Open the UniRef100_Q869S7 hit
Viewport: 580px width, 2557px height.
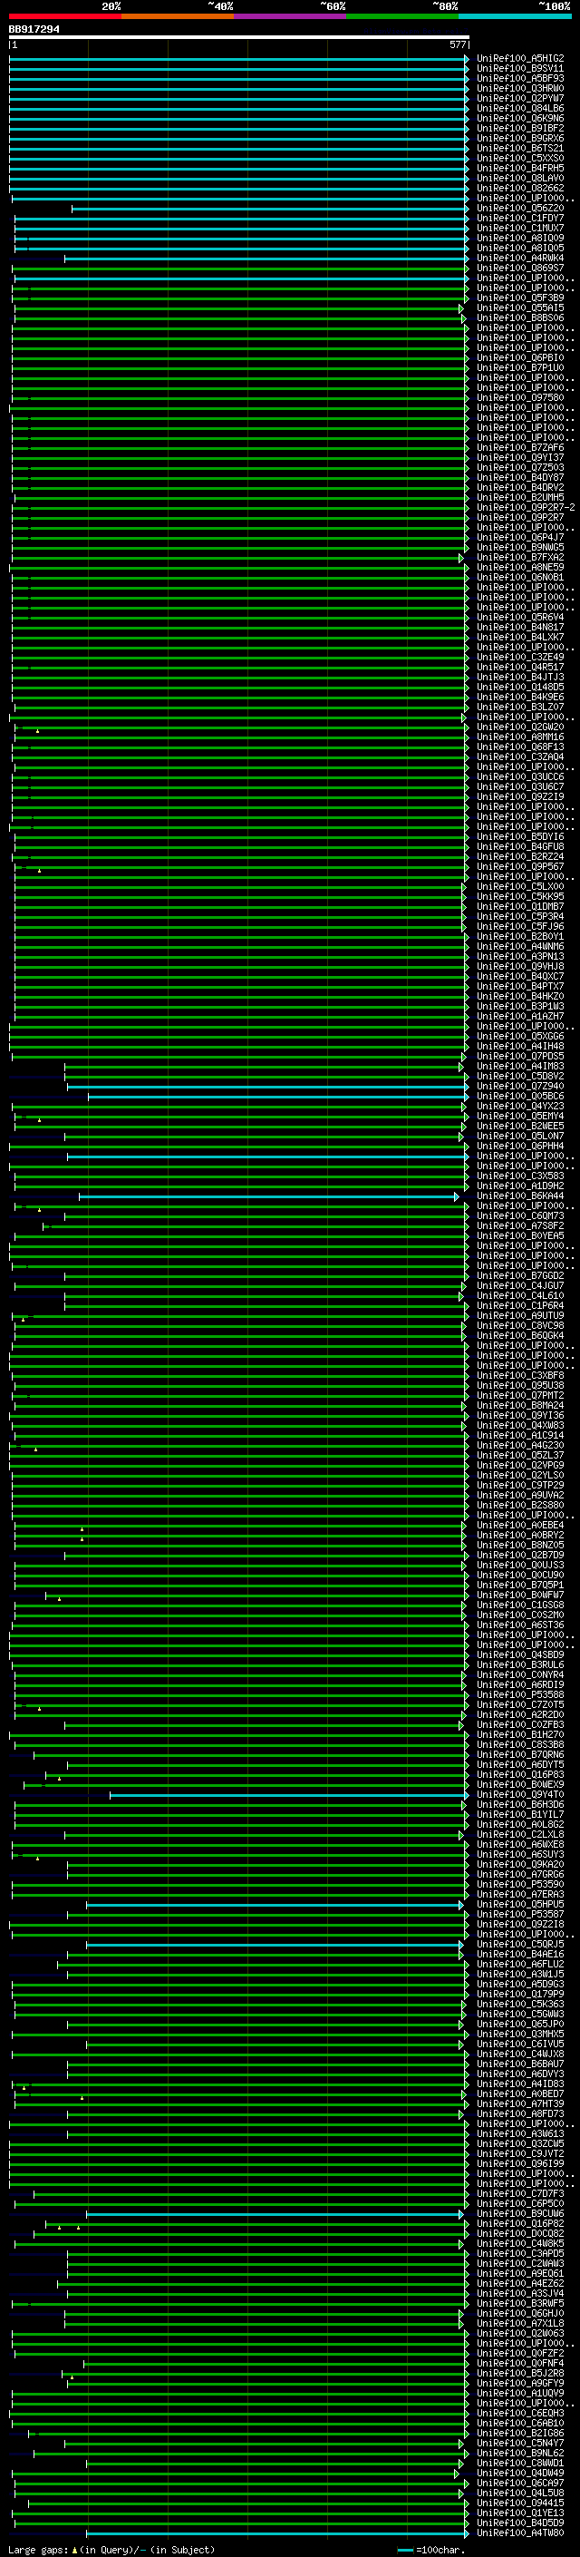520,268
